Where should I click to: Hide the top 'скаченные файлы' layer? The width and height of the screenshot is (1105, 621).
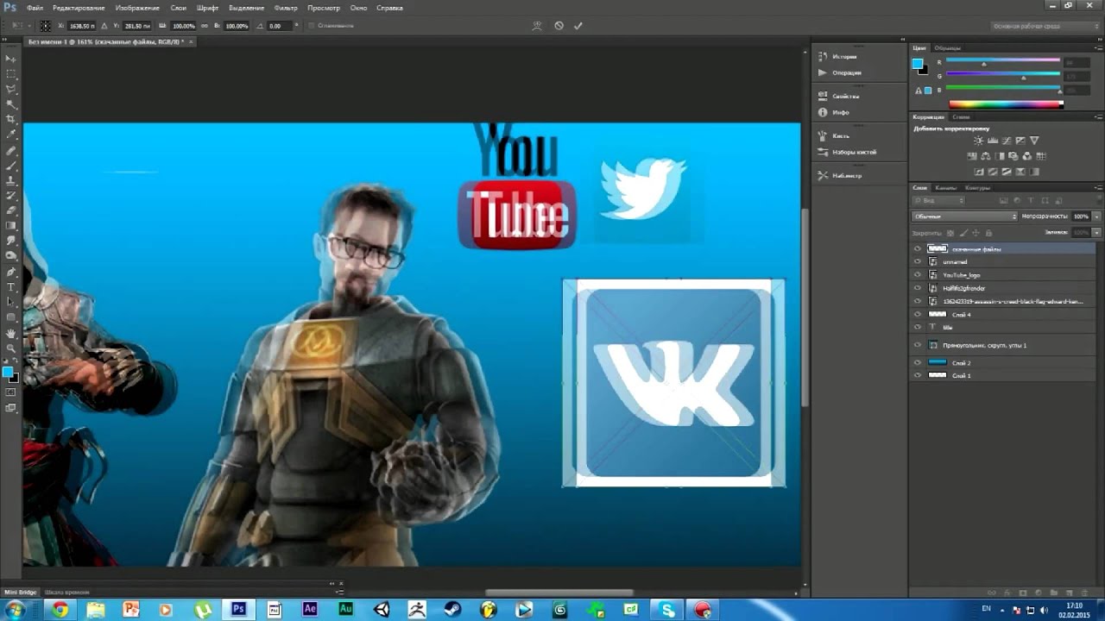point(918,248)
